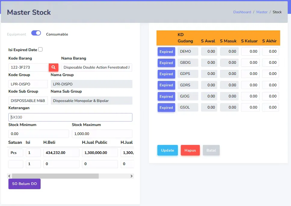The image size is (291, 206).
Task: Click the H.Beli field showing 434,232.00
Action: point(61,152)
